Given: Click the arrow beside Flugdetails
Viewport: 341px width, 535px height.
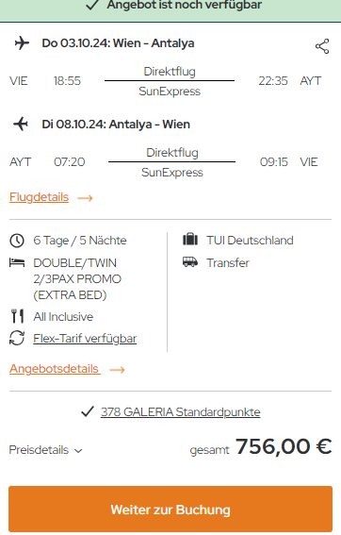Looking at the screenshot, I should 85,198.
